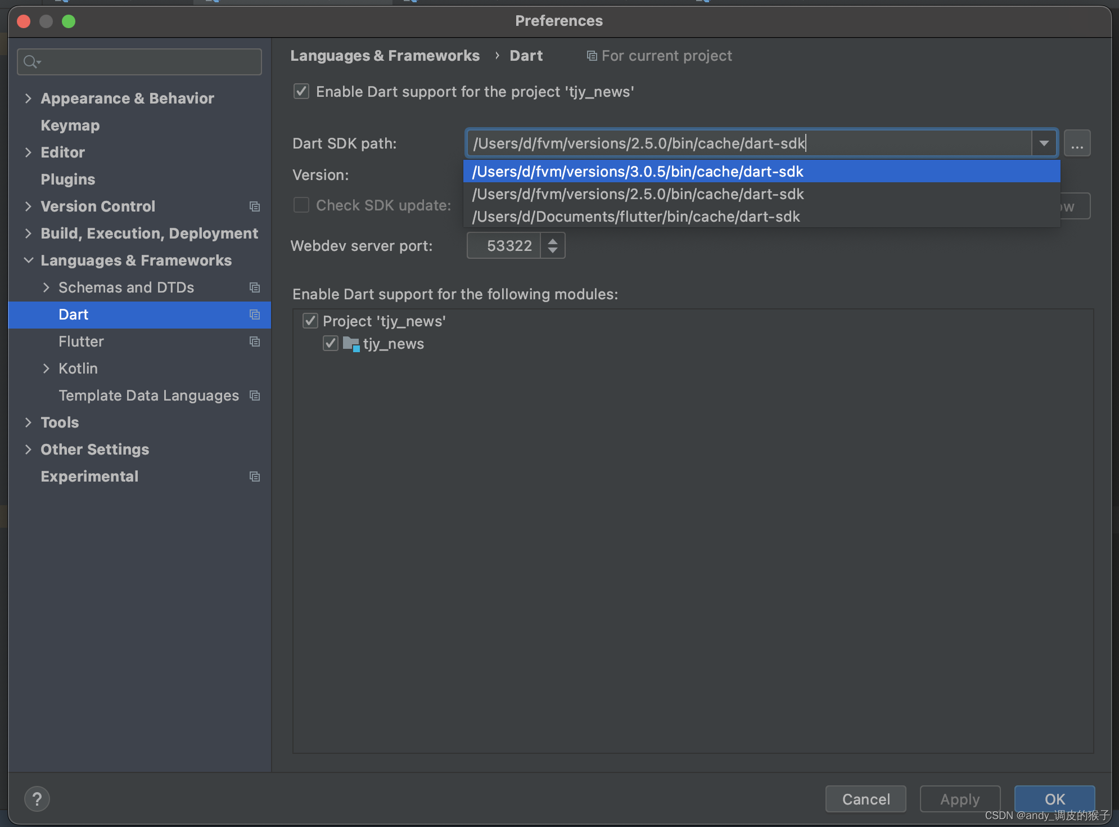Click the Cancel button
The height and width of the screenshot is (827, 1119).
coord(865,799)
